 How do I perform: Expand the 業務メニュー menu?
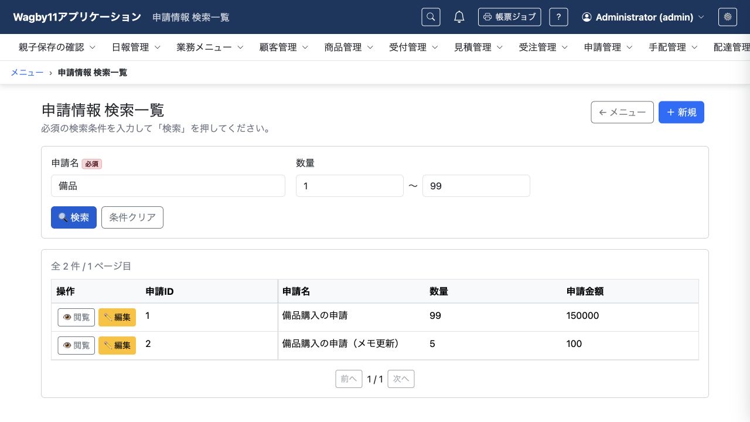(x=210, y=47)
